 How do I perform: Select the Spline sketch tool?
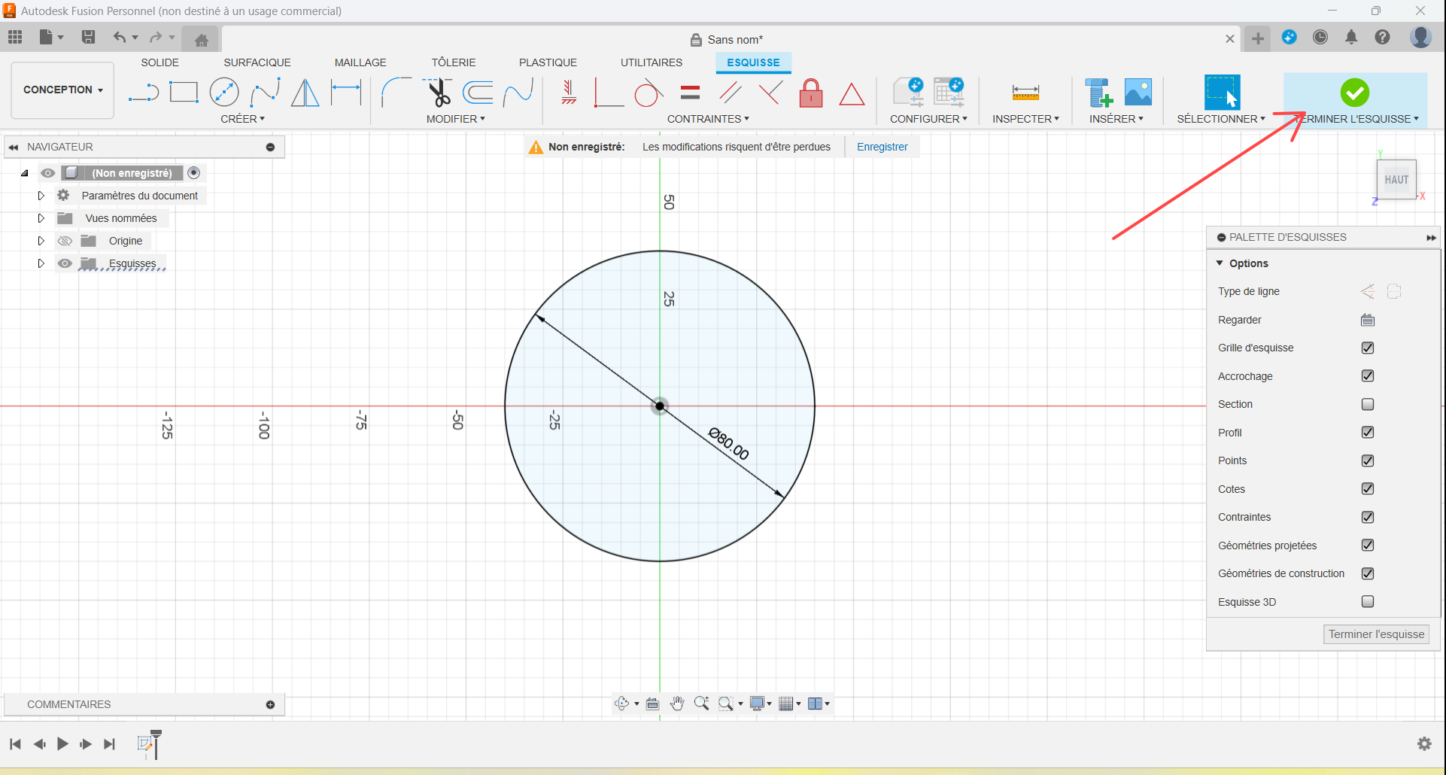265,93
